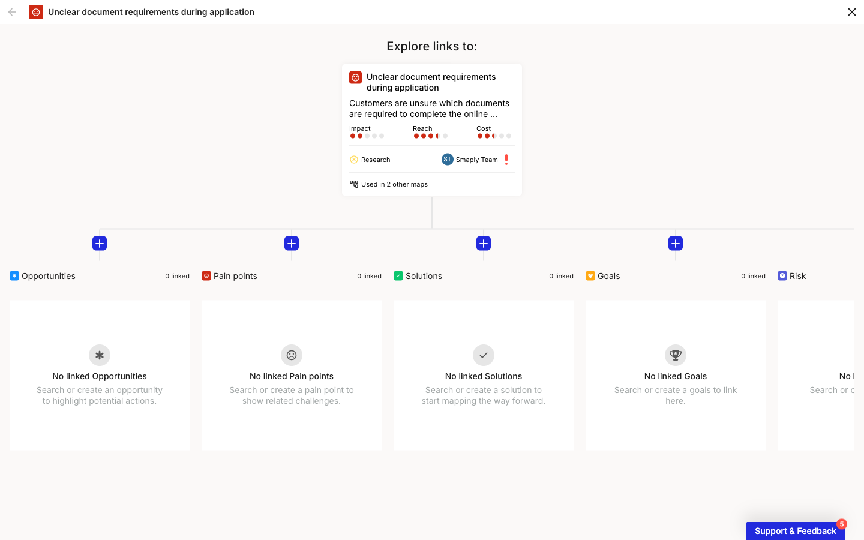Click the sad face icon on the card
864x540 pixels.
click(x=355, y=77)
